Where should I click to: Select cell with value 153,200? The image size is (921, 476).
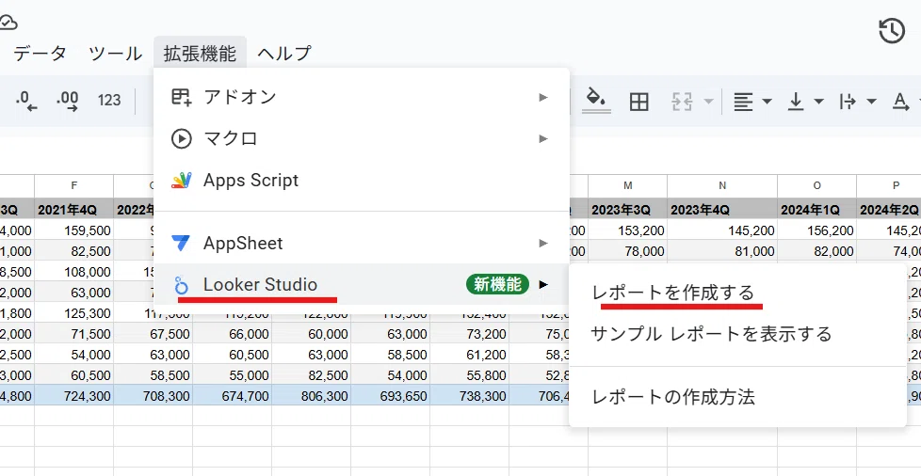pyautogui.click(x=628, y=230)
